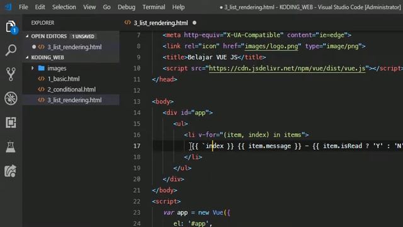Open the Debug (no-bug) view icon
Viewport: 403px width, 227px height.
11,98
